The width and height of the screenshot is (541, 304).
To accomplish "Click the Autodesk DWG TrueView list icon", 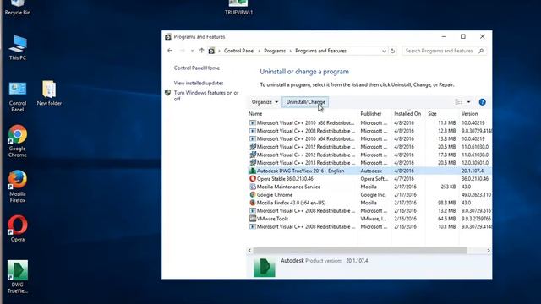I will coord(253,171).
